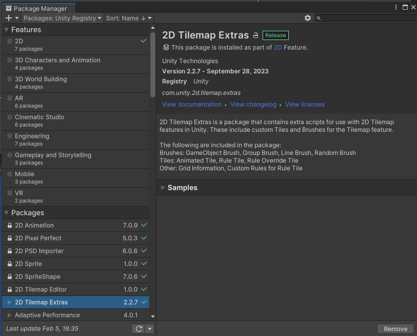Select the VR feature set

75,197
